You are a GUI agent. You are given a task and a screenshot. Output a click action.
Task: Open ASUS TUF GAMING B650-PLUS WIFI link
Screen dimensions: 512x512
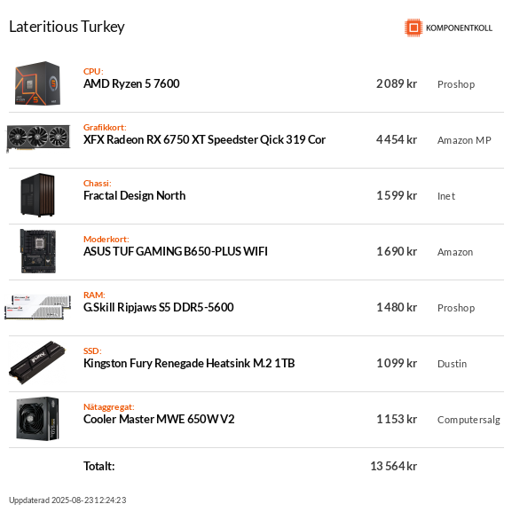176,251
